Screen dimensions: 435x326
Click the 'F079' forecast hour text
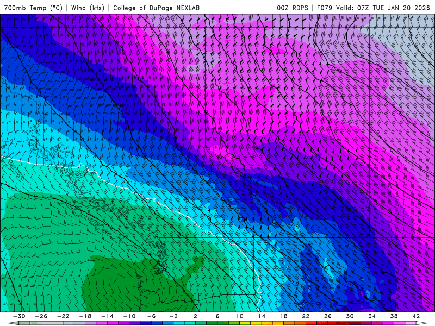click(324, 8)
